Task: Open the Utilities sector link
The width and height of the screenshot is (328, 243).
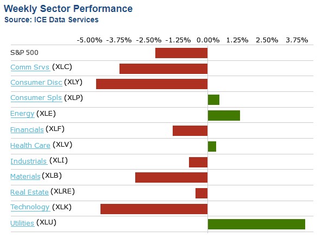Action: pyautogui.click(x=22, y=223)
